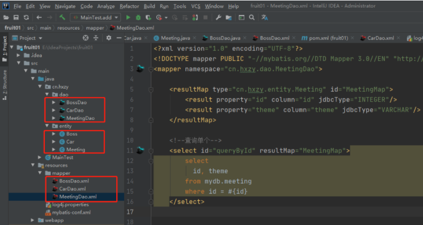Click the Stop square icon

point(205,17)
